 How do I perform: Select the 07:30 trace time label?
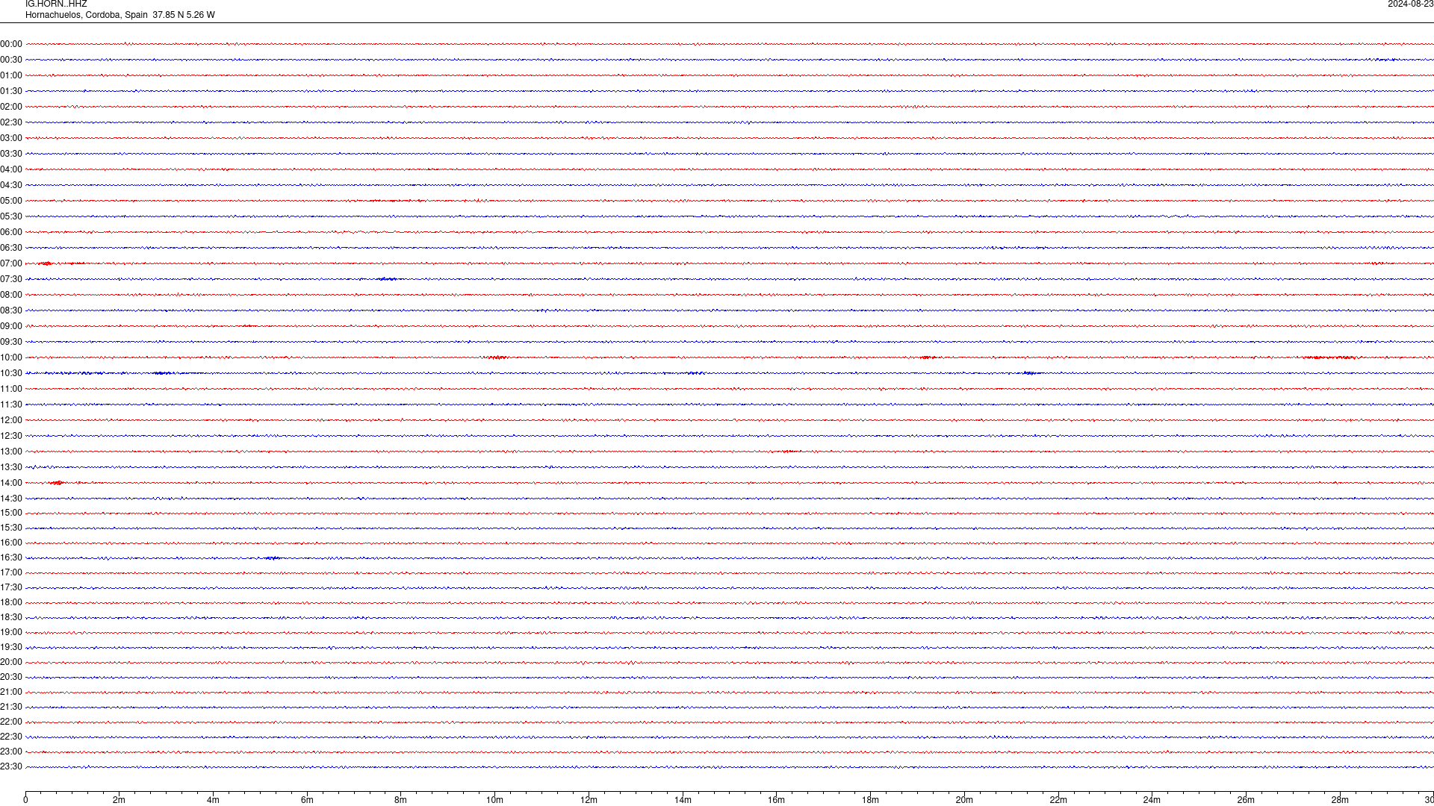[11, 279]
